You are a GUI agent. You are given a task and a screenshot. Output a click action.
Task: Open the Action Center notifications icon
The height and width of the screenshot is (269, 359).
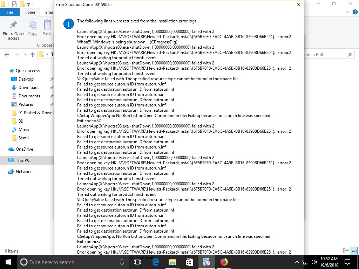[347, 262]
